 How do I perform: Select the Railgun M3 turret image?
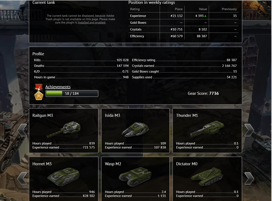pyautogui.click(x=64, y=129)
